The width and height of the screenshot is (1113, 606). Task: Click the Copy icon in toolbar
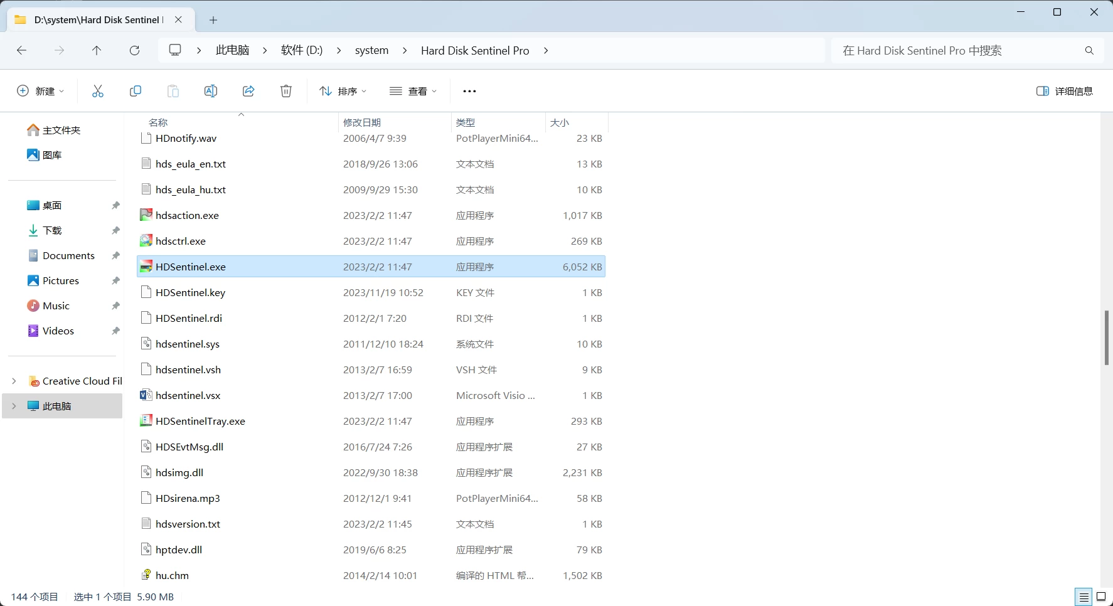click(136, 91)
